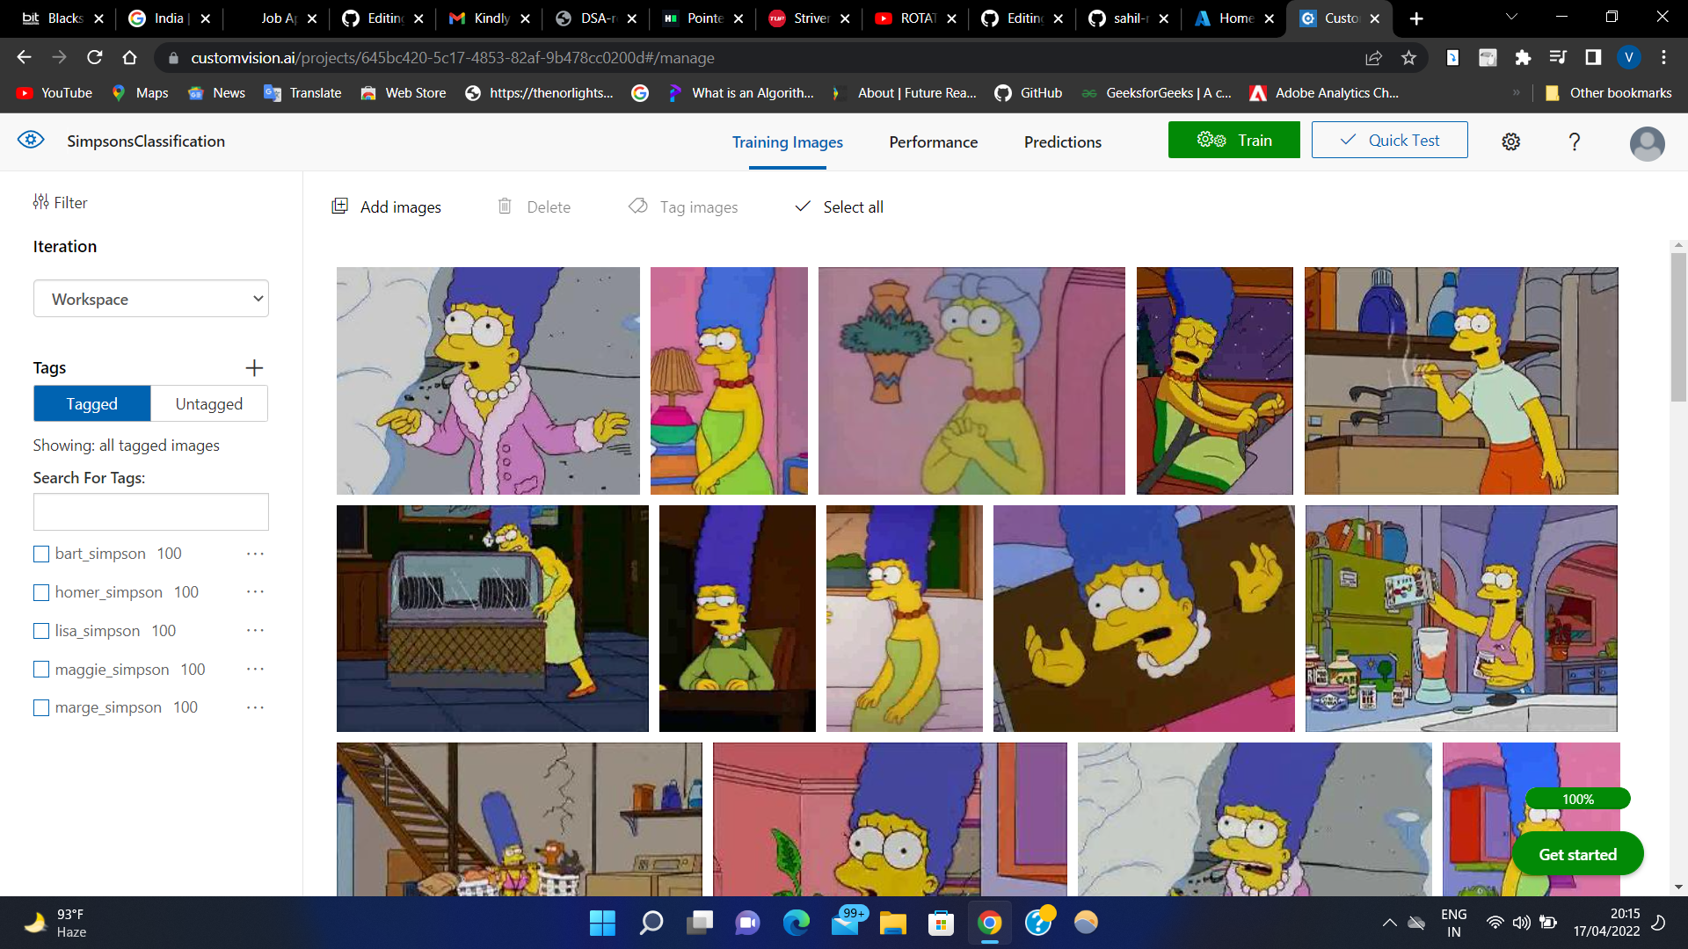Screen dimensions: 1688x949
Task: Start training with the Train button
Action: 1234,140
